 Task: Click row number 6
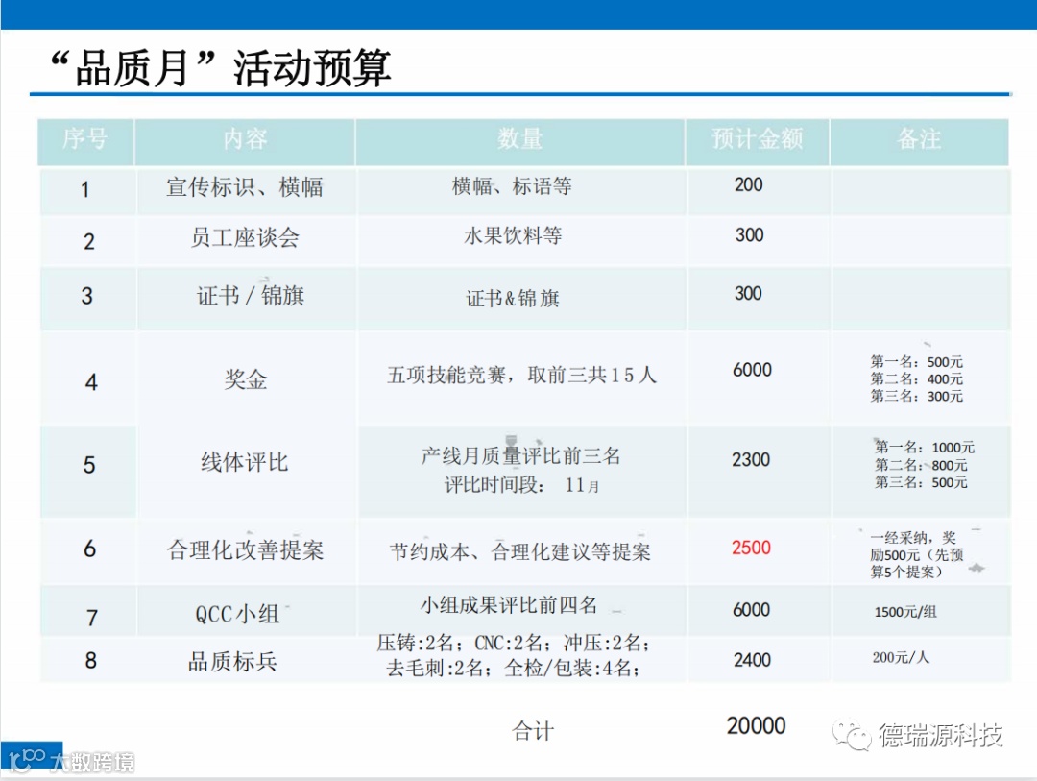click(90, 549)
